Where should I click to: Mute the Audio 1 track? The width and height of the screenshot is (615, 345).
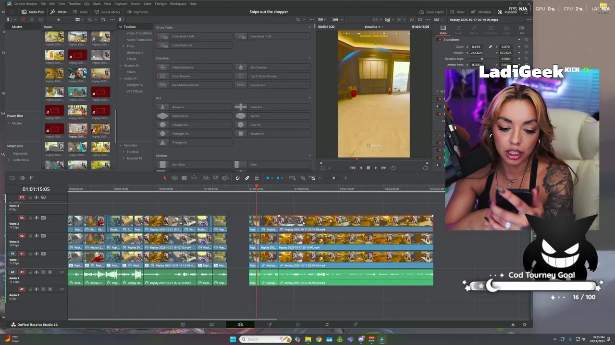[50, 272]
